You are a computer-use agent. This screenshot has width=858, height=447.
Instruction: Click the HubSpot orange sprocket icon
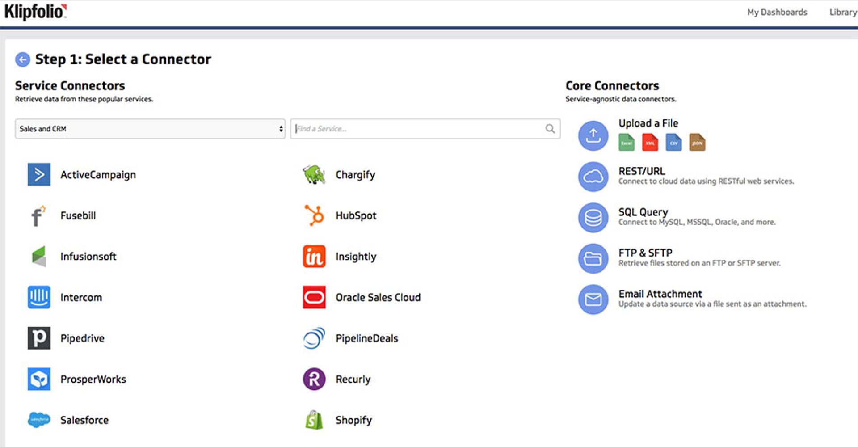[x=314, y=215]
